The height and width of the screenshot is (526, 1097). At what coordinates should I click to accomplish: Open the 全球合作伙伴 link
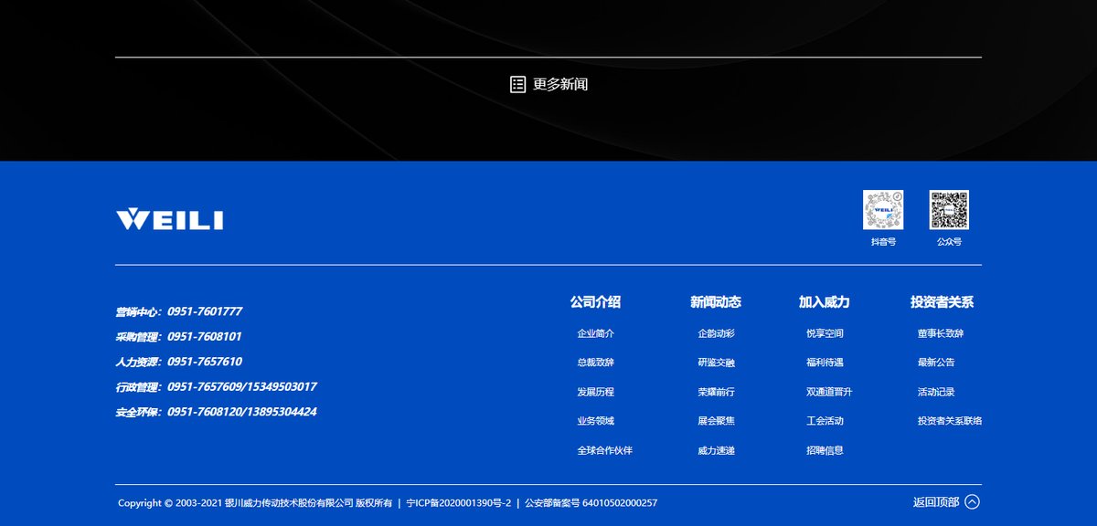[x=605, y=450]
